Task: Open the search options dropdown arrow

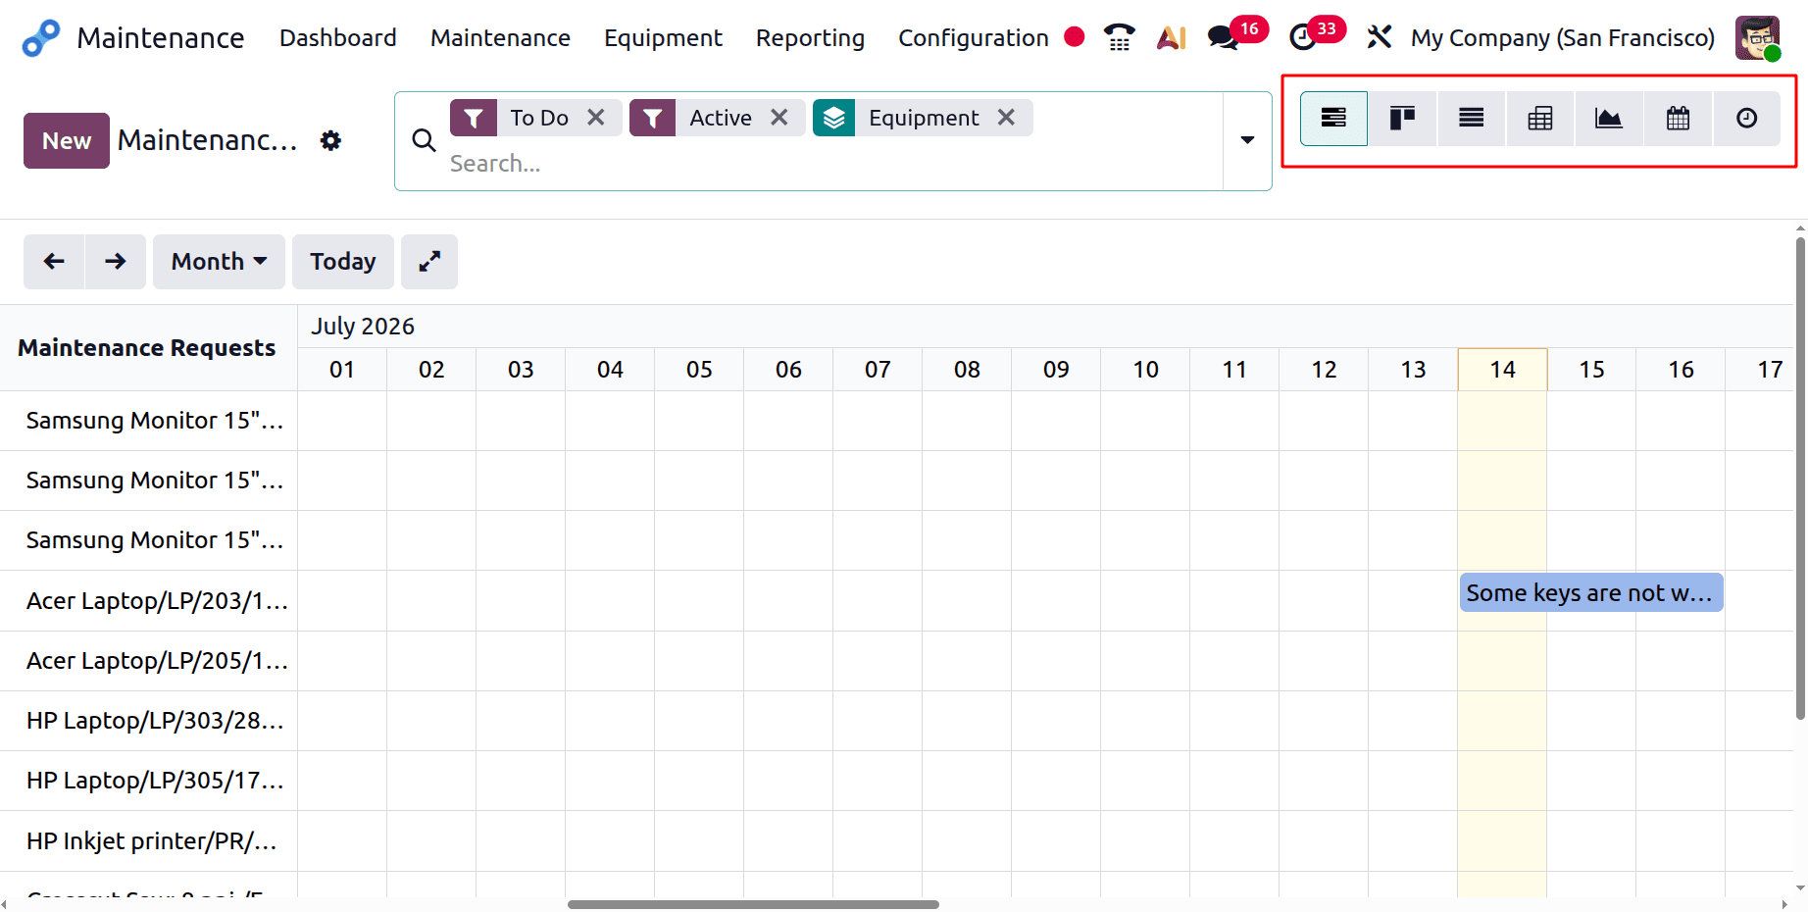Action: (1247, 140)
